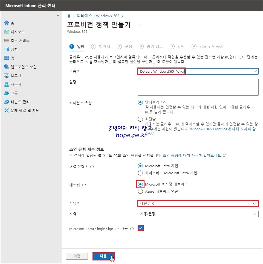Viewport: 263px width, 264px height.
Task: Open the 자동(권장) region dropdown
Action: coord(198,214)
